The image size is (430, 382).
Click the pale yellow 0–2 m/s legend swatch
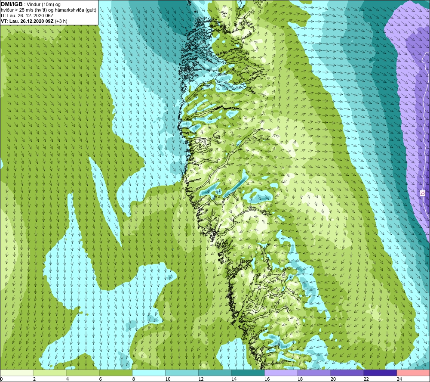[17, 373]
